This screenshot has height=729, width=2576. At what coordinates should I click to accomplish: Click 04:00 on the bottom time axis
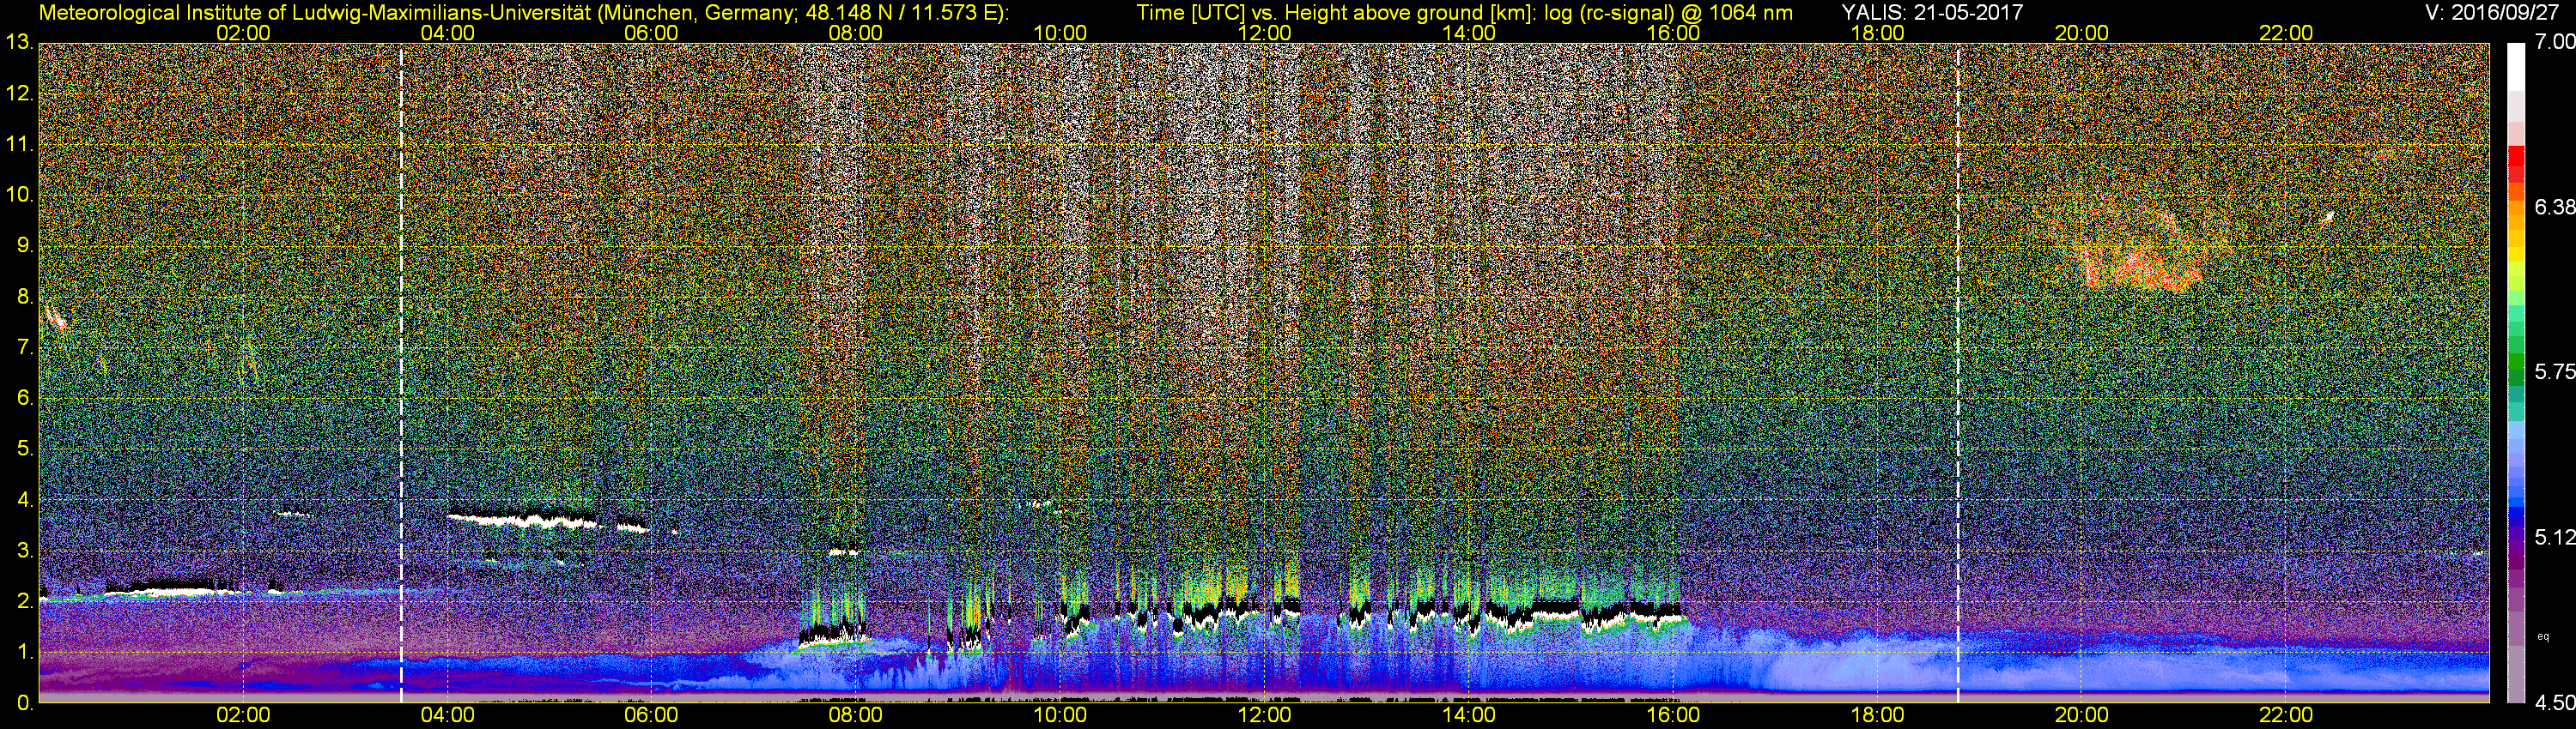[x=447, y=716]
